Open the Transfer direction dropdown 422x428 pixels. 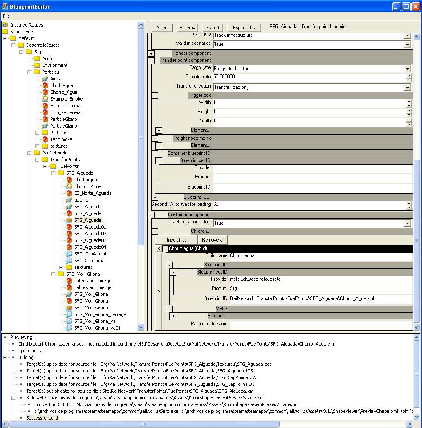click(x=407, y=87)
